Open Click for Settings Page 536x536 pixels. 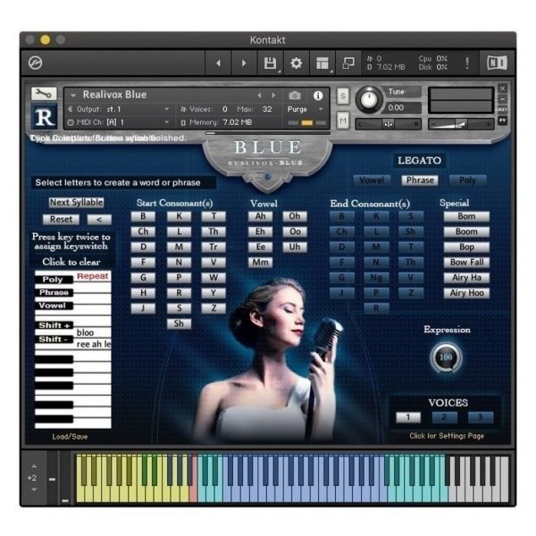point(447,436)
